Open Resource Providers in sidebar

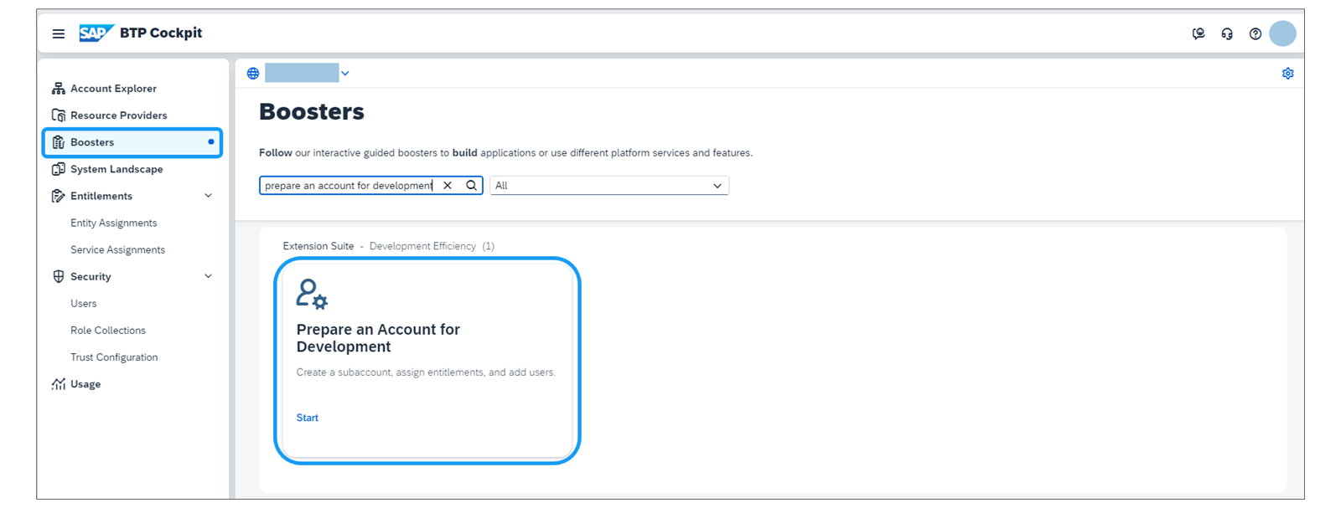(x=118, y=115)
